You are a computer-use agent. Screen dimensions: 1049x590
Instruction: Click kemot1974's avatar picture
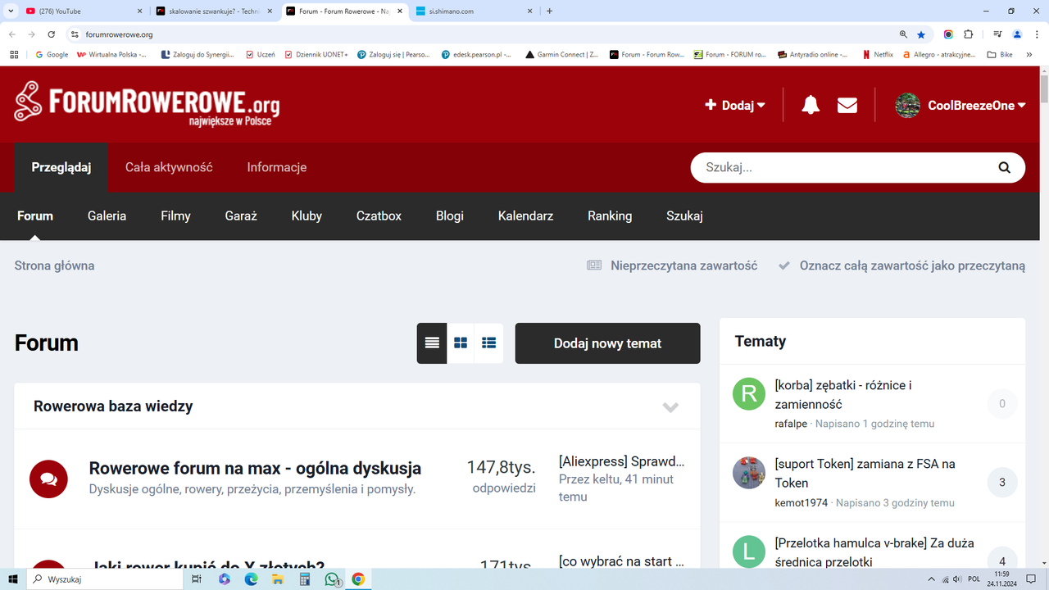click(x=748, y=473)
